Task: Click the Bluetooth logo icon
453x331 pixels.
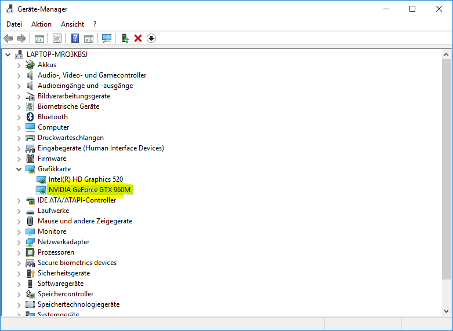Action: pyautogui.click(x=30, y=117)
